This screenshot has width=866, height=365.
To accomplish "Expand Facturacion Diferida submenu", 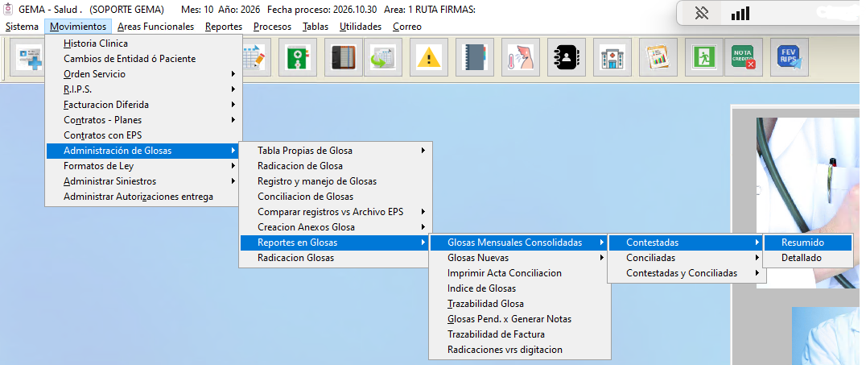I will click(x=143, y=105).
